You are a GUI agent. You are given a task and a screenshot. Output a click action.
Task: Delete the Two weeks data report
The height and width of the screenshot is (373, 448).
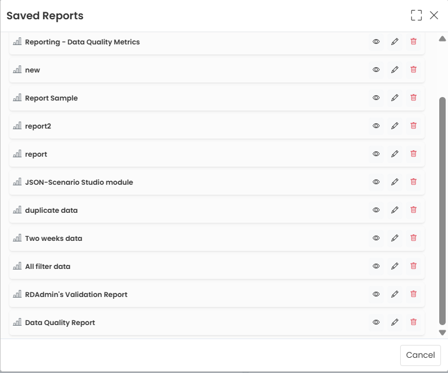[x=413, y=238]
